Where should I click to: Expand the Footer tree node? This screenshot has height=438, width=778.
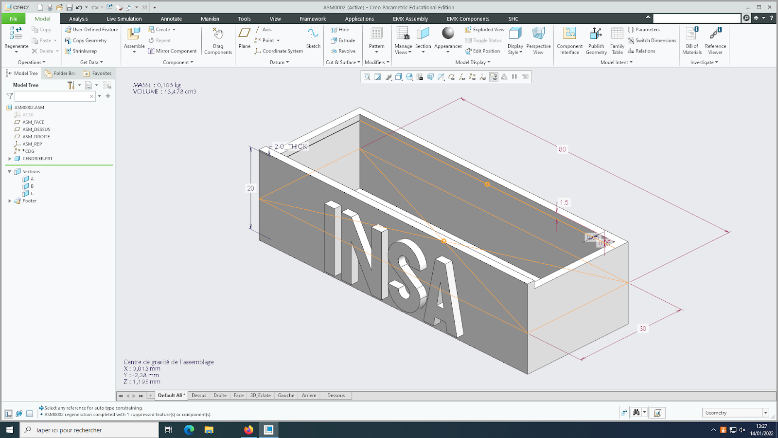[10, 201]
